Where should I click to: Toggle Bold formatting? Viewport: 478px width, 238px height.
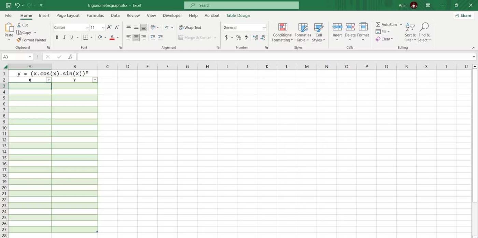(x=57, y=37)
